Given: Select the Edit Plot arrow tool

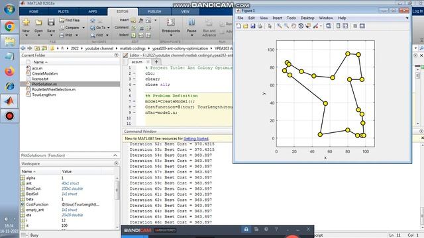Looking at the screenshot, I should pos(270,26).
